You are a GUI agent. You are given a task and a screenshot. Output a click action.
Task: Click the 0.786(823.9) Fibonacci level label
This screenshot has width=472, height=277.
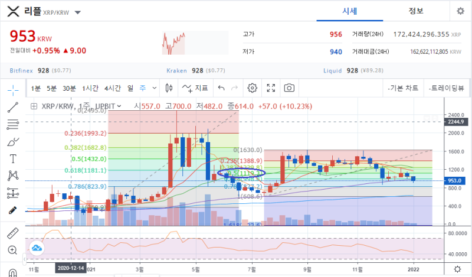pos(87,186)
